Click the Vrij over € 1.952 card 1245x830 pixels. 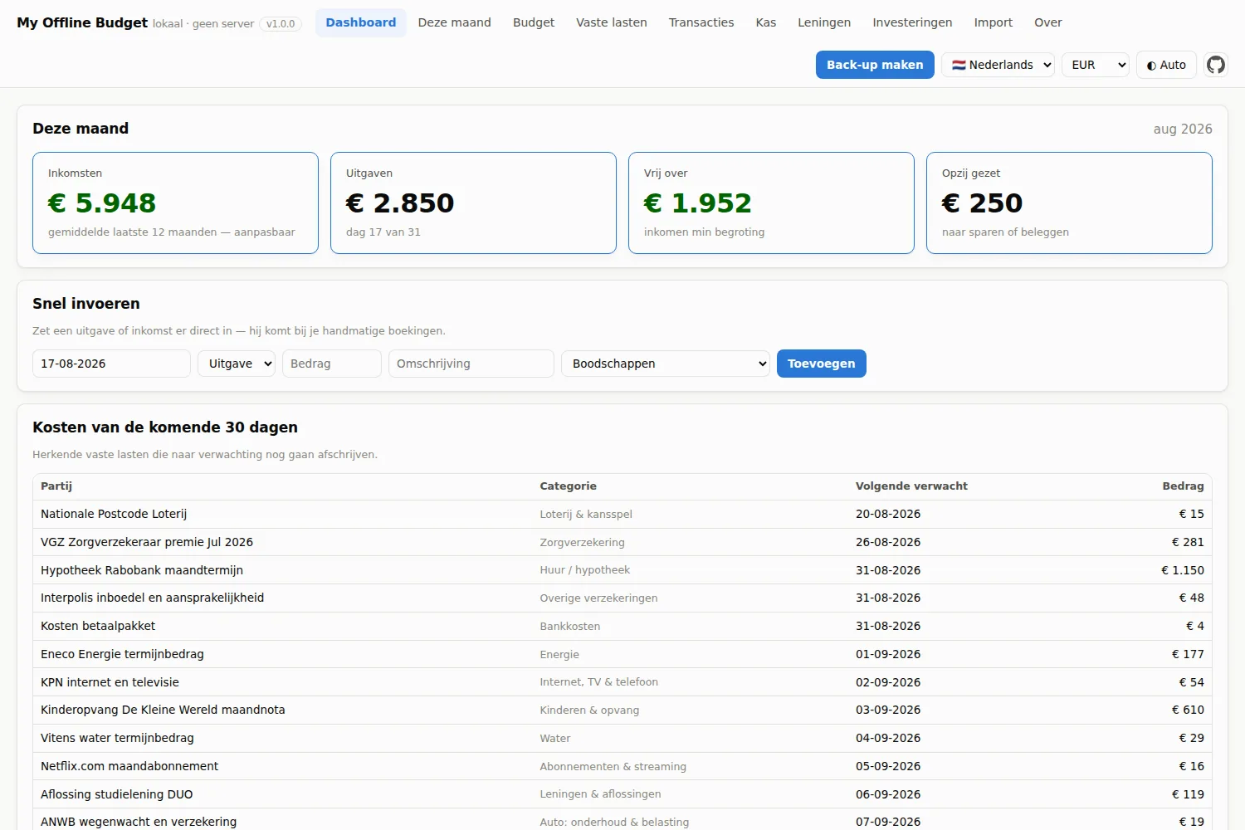771,203
